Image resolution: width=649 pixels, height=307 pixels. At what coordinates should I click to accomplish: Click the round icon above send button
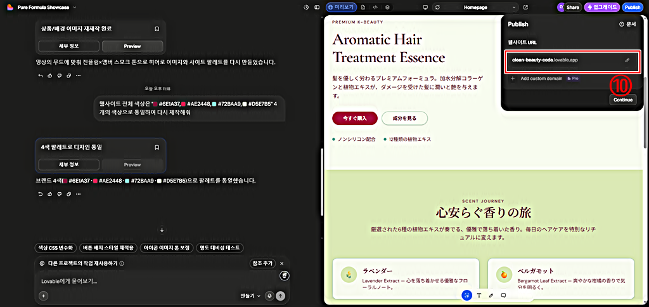point(285,275)
